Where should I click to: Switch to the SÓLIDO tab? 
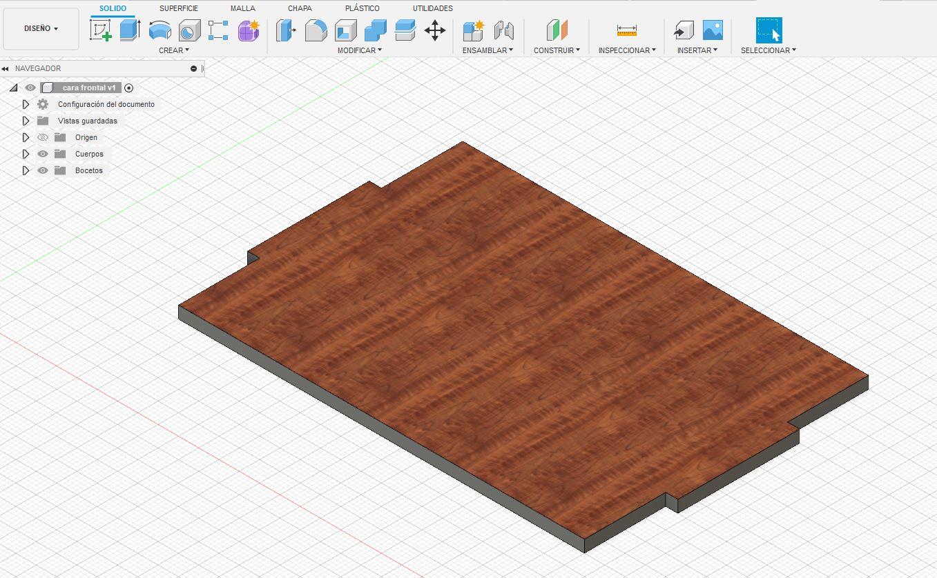pyautogui.click(x=113, y=8)
